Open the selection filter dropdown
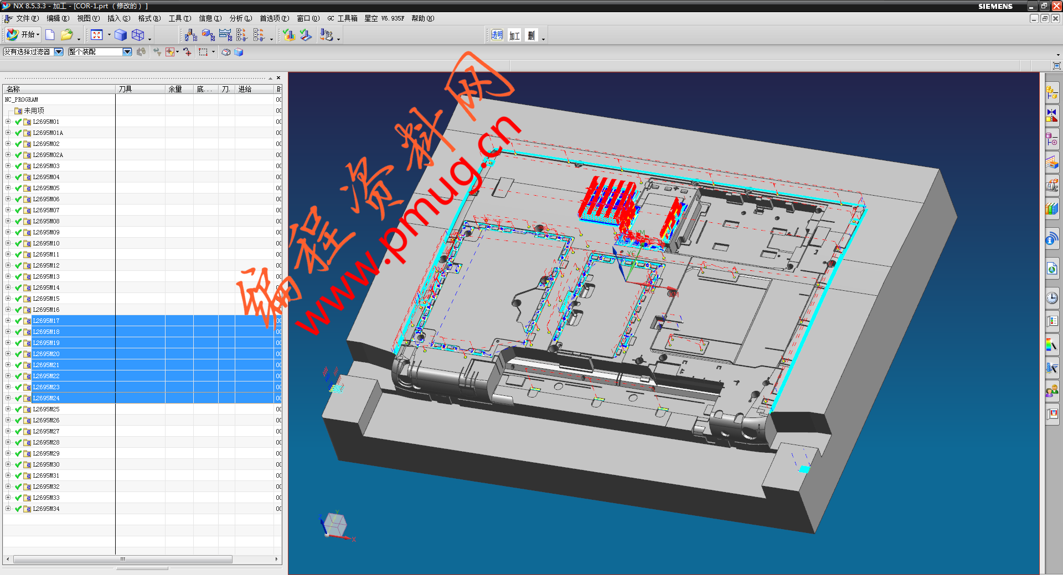Viewport: 1063px width, 575px height. click(58, 52)
